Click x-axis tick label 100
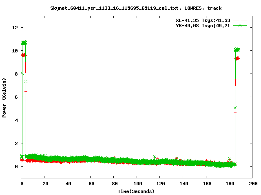This screenshot has height=195, width=261. click(x=138, y=184)
